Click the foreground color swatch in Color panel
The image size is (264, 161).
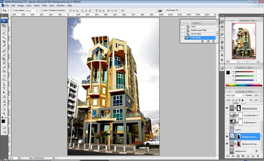point(228,73)
